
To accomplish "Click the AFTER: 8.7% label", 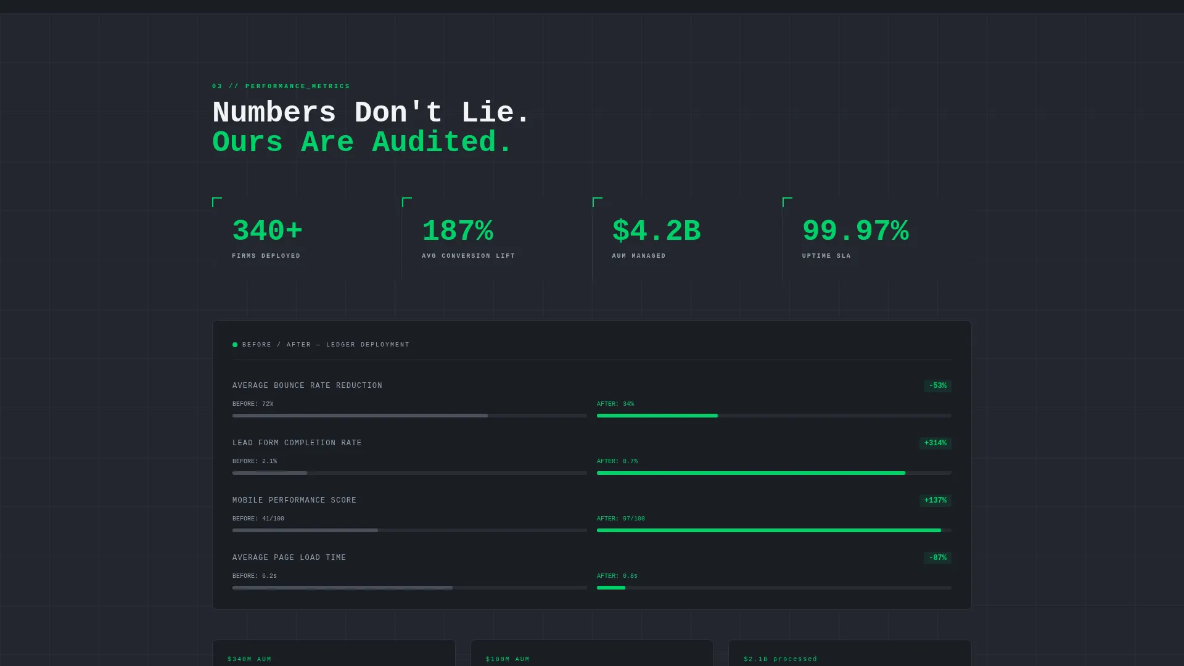I will pos(617,462).
